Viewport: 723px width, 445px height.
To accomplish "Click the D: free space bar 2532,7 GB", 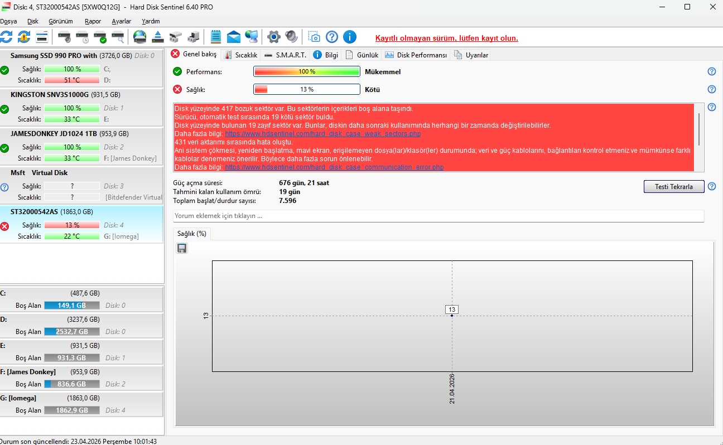I will click(x=72, y=332).
